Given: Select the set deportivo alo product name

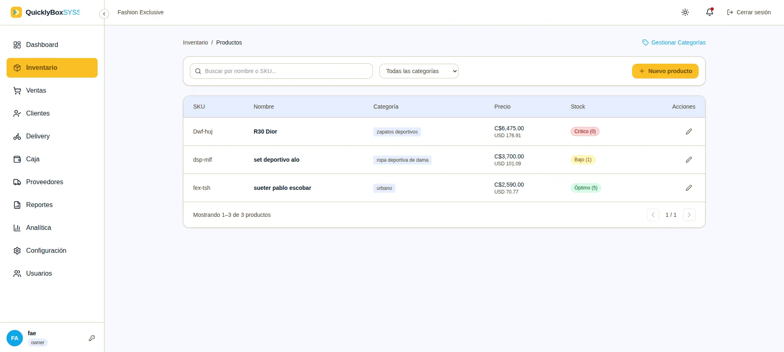Looking at the screenshot, I should pos(276,160).
